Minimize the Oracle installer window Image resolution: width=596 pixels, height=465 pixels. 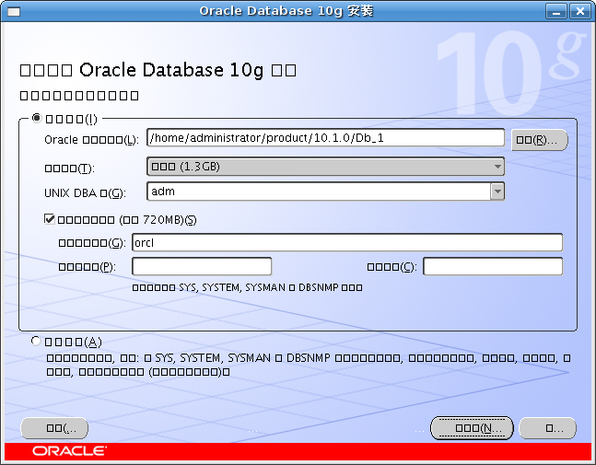(x=556, y=11)
